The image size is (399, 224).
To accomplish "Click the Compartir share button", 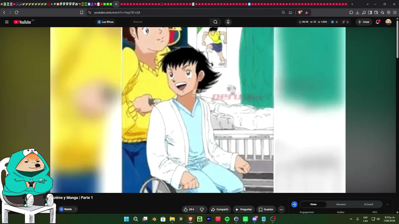I will click(x=219, y=209).
